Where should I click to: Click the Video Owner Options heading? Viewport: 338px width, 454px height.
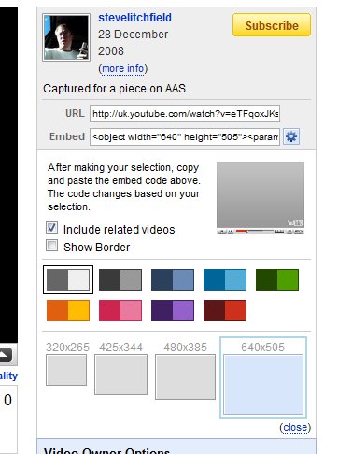(106, 450)
